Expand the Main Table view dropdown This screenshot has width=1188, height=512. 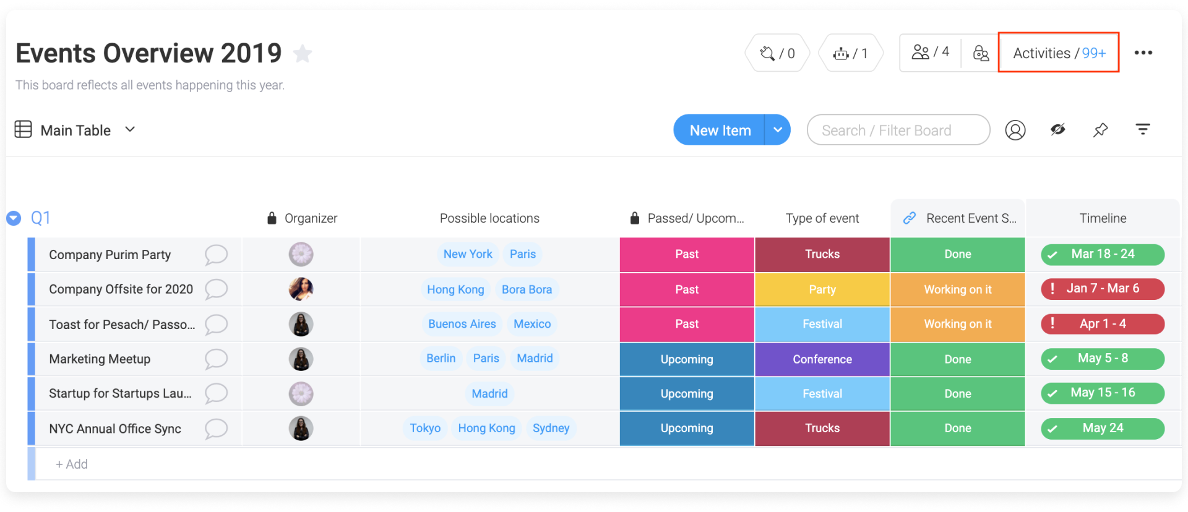coord(130,130)
